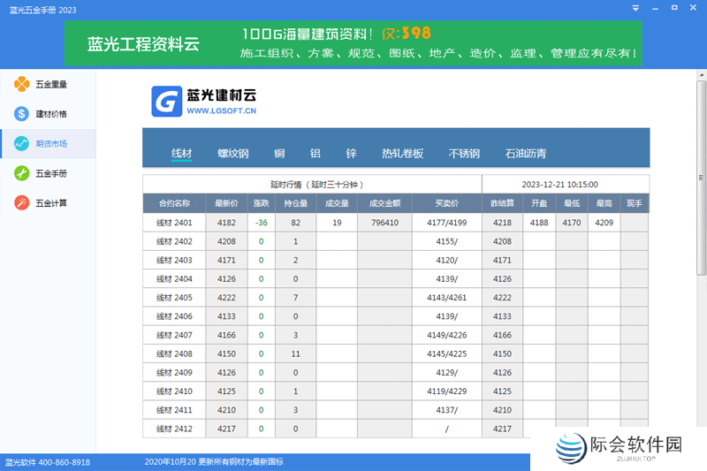Minimize the 蓝光五金手册 window
The width and height of the screenshot is (707, 471).
[x=655, y=8]
